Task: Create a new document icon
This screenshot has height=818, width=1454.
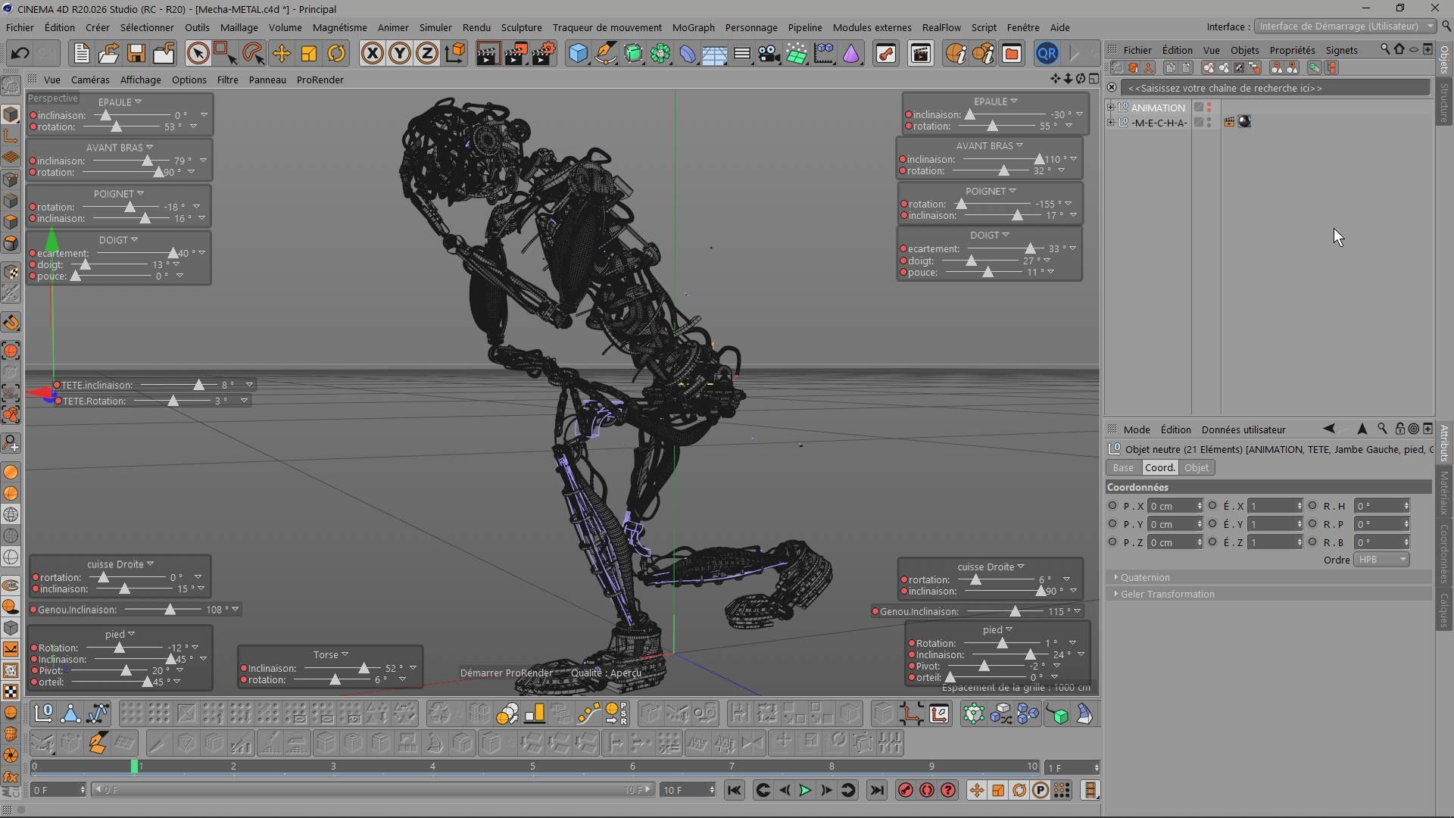Action: click(x=81, y=54)
